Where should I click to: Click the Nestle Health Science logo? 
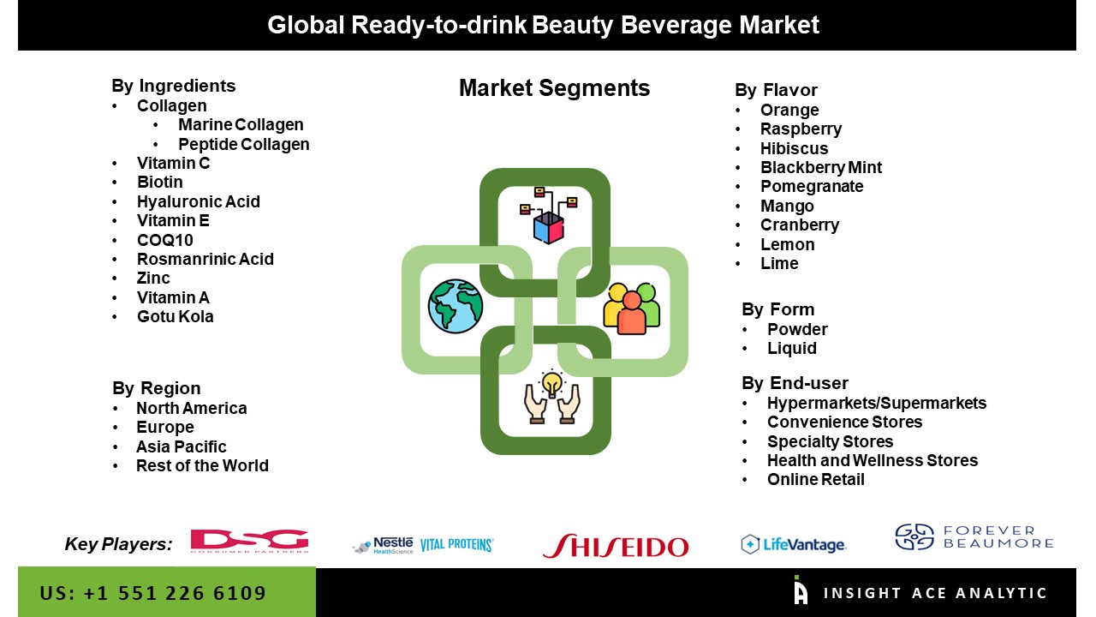(383, 545)
